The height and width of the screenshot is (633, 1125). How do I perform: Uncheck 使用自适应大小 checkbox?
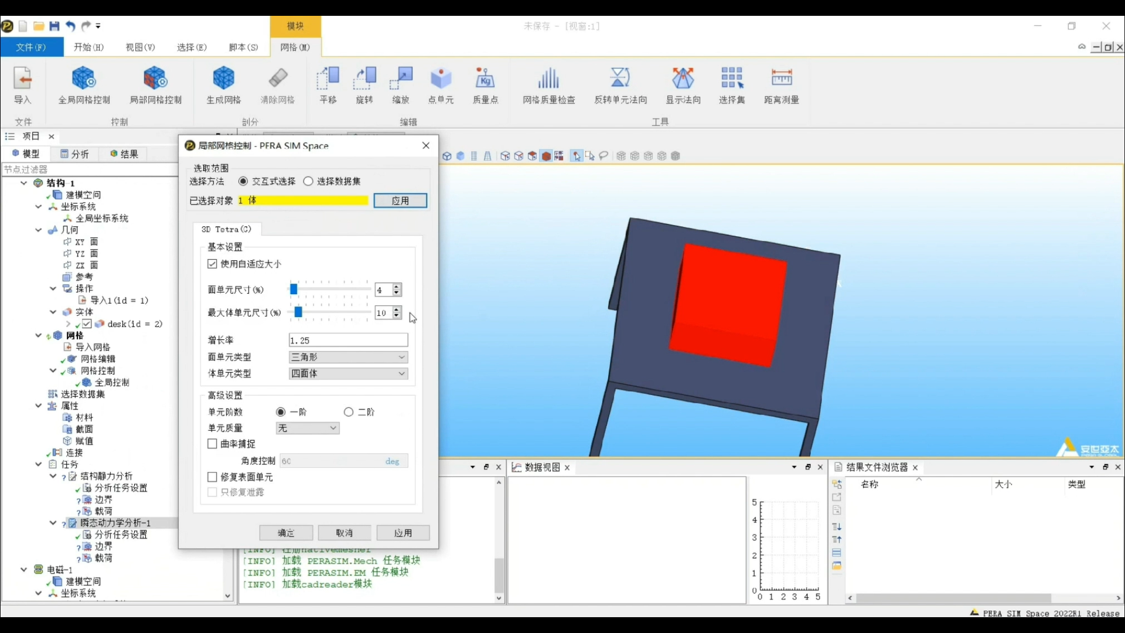212,264
